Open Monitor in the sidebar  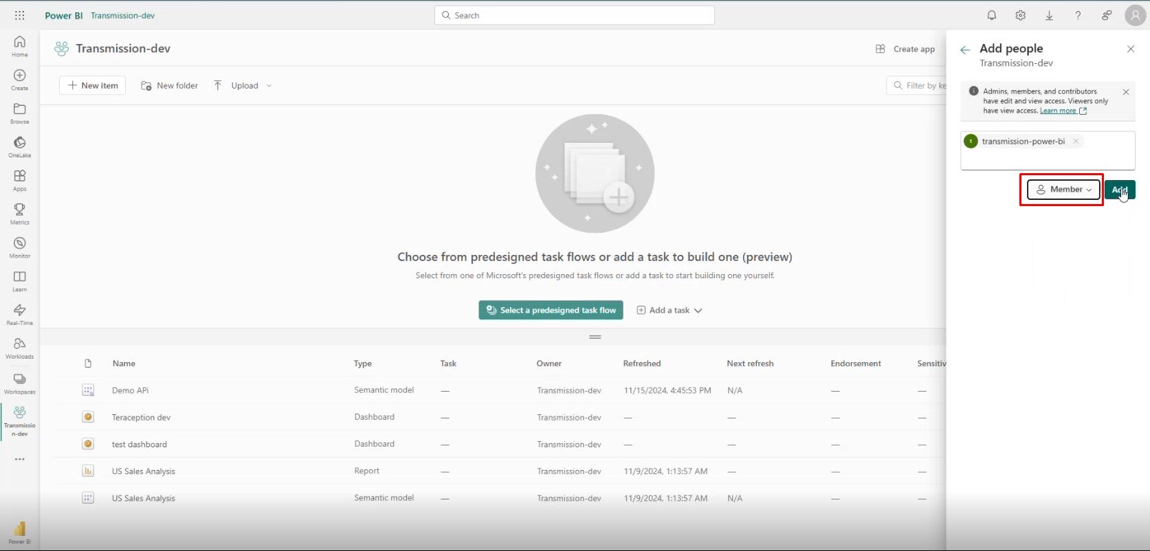(x=19, y=247)
